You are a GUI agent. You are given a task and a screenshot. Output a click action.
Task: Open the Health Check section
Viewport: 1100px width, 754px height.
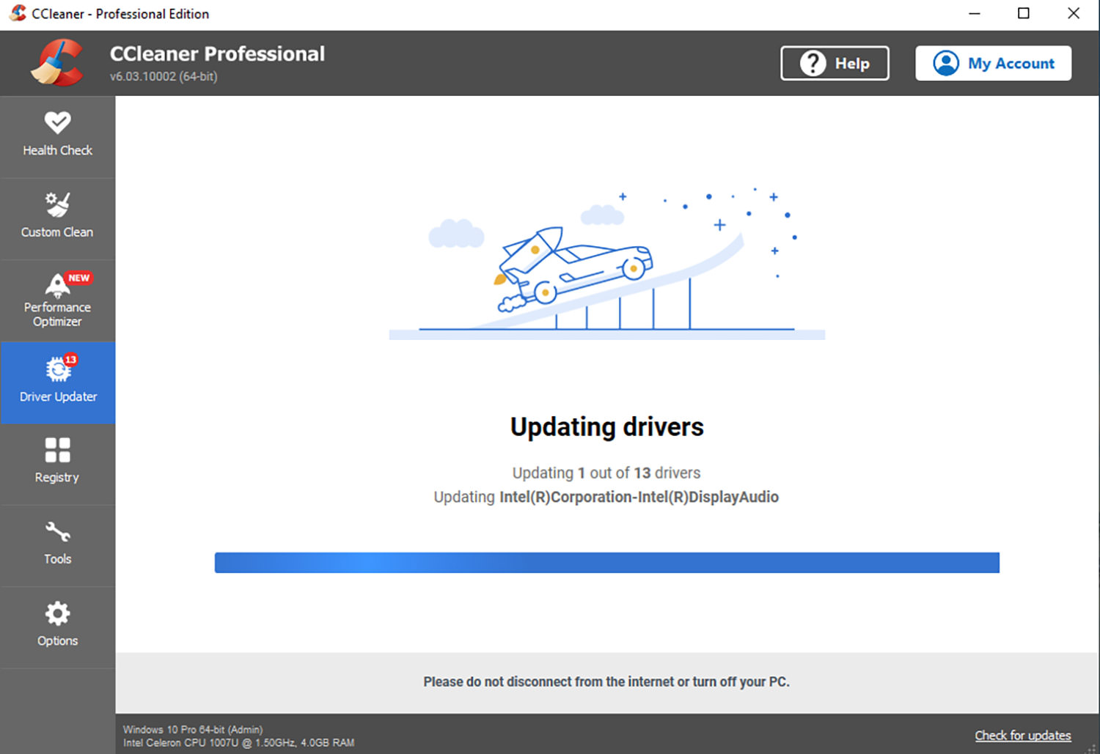57,136
